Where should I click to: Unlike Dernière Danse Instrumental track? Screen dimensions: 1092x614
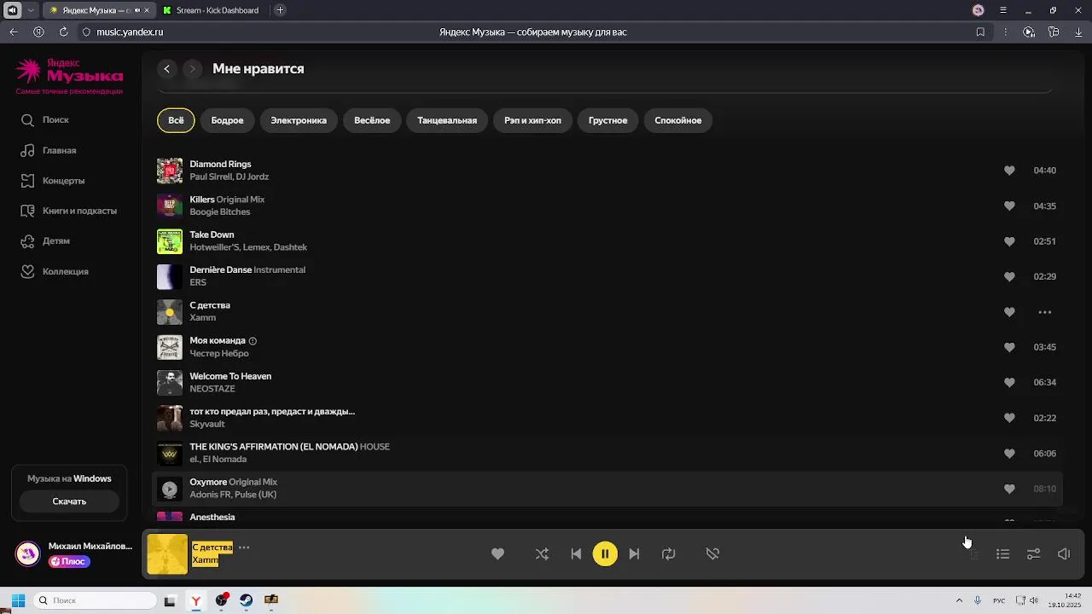(x=1009, y=276)
